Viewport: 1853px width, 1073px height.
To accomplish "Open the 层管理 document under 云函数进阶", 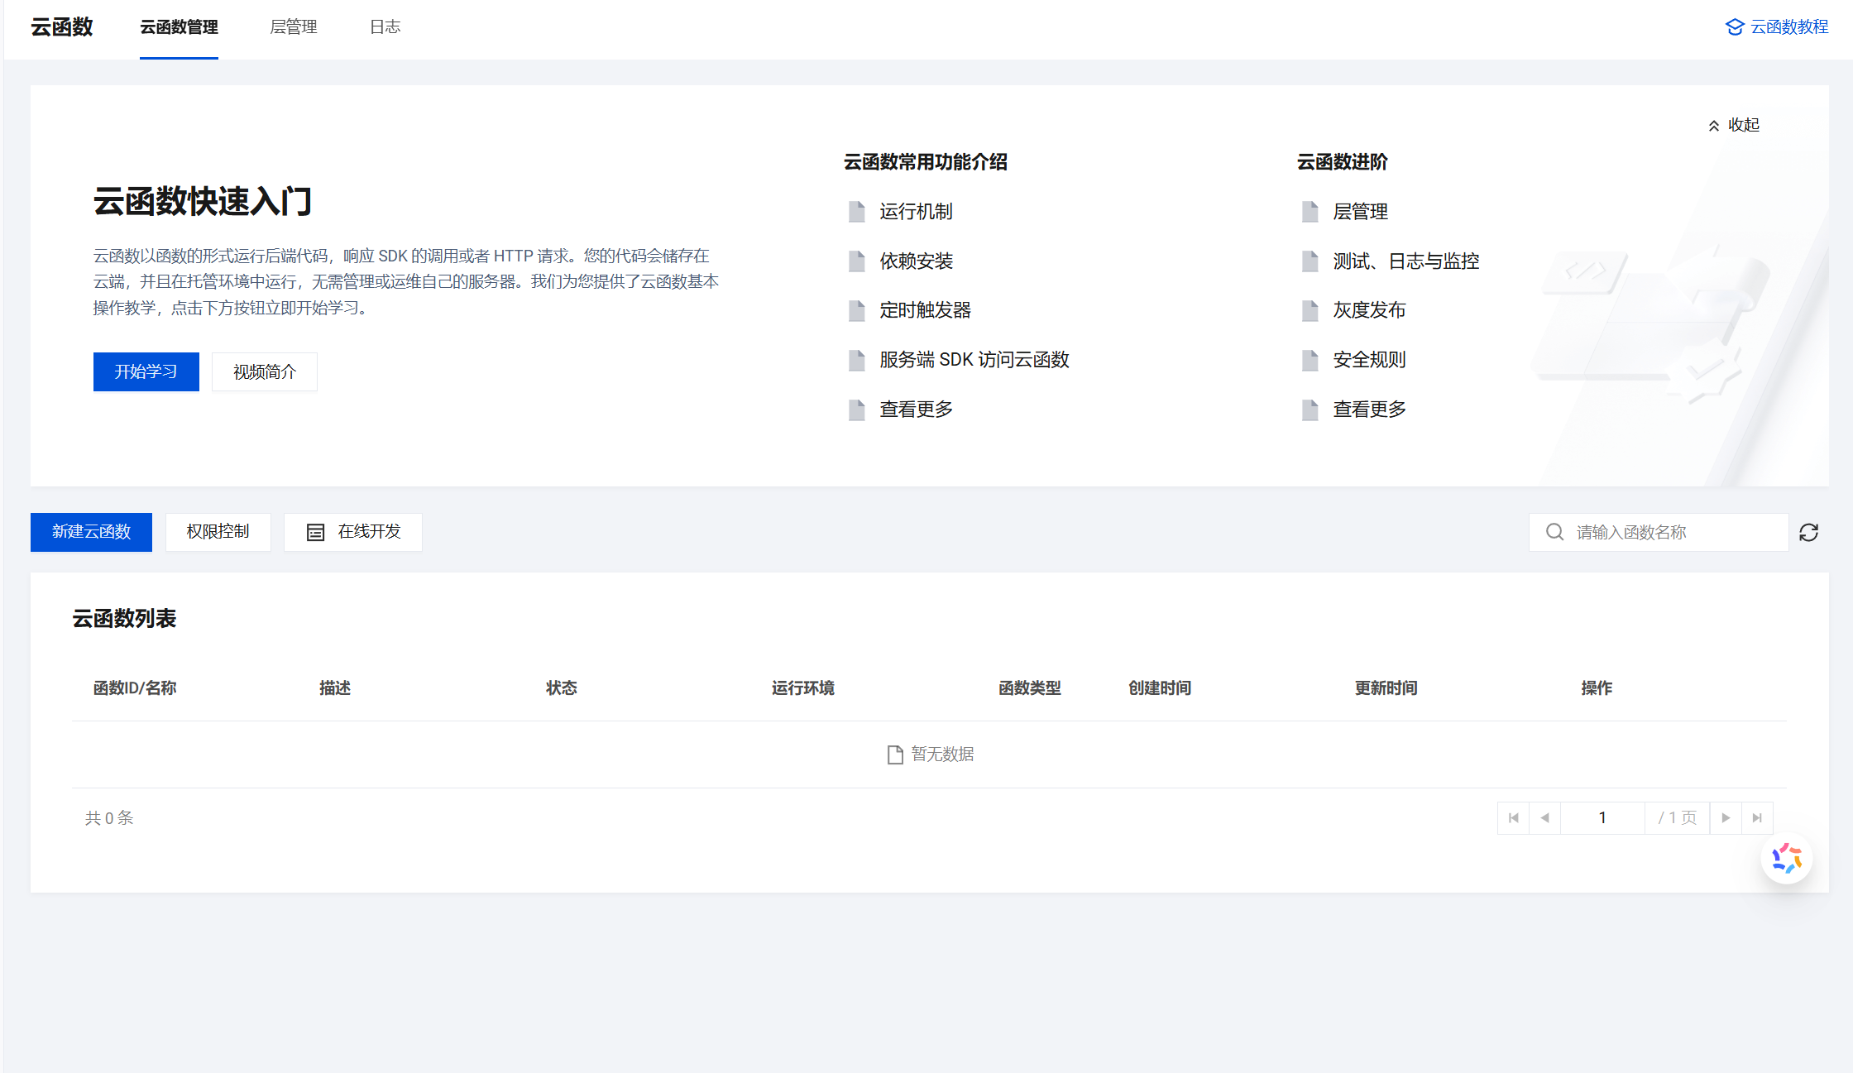I will pos(1360,212).
